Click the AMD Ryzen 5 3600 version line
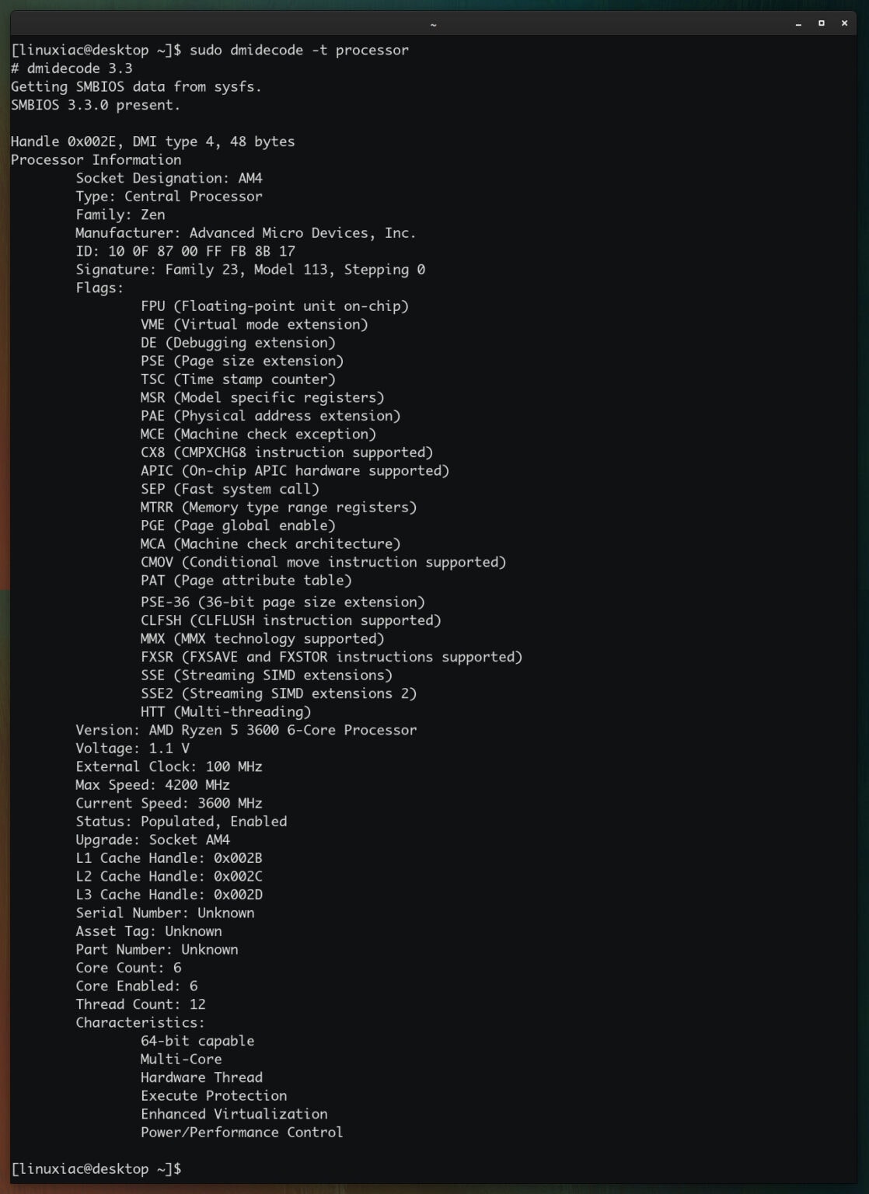Image resolution: width=869 pixels, height=1194 pixels. coord(246,730)
